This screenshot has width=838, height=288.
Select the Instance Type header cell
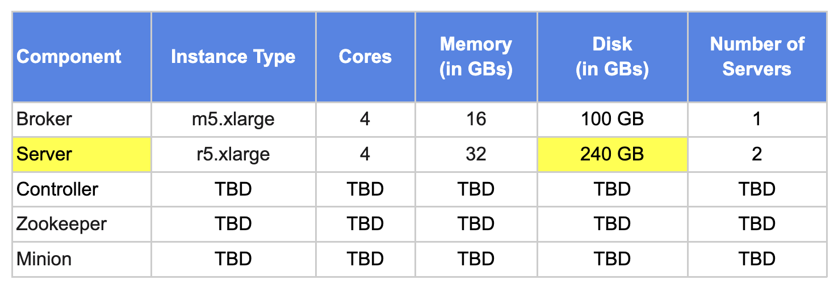point(233,57)
